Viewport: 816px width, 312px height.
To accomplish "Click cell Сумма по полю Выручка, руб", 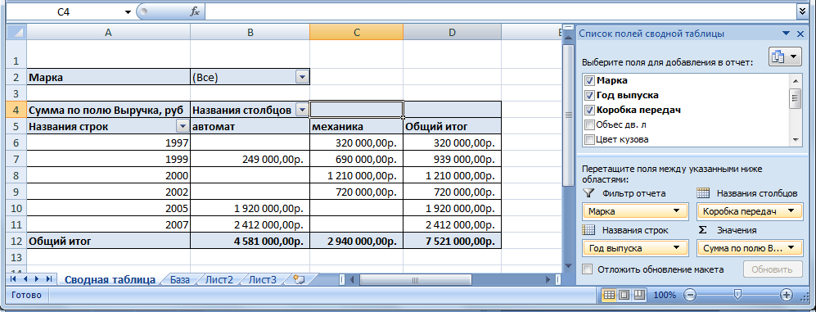I will tap(108, 110).
